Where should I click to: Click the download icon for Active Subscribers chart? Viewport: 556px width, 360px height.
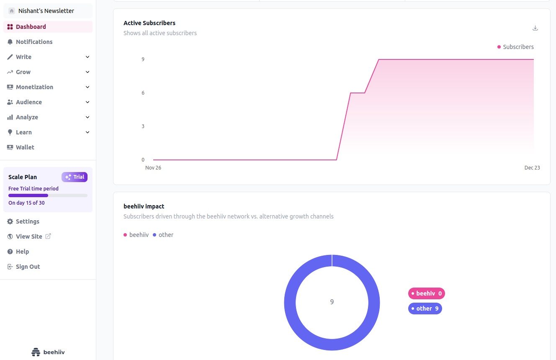(x=535, y=28)
